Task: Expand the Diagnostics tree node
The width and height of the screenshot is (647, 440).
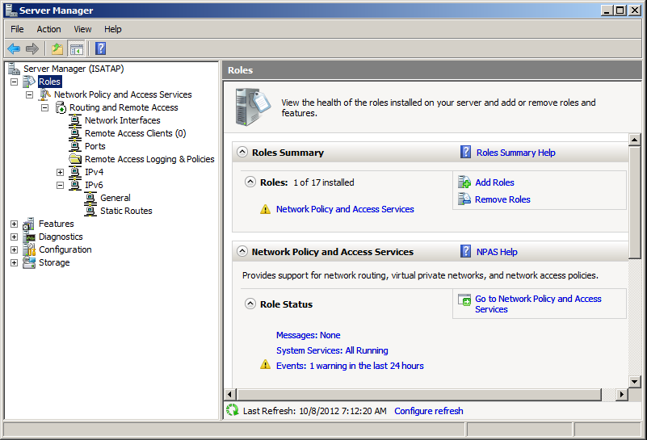Action: 15,237
